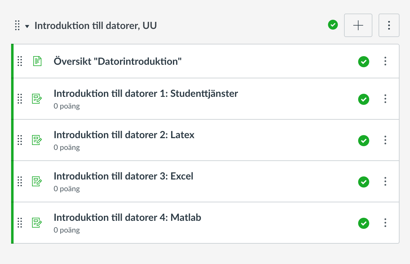Screen dimensions: 410x264
Task: Toggle the module's published green checkmark
Action: (x=333, y=25)
